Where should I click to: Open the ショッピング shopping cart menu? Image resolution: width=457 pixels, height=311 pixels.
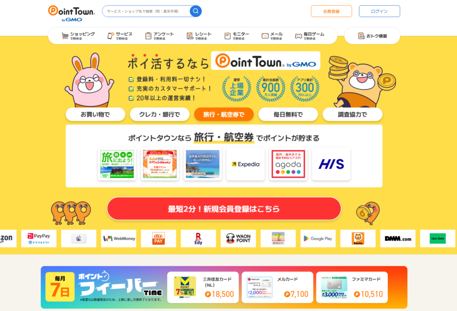click(78, 36)
